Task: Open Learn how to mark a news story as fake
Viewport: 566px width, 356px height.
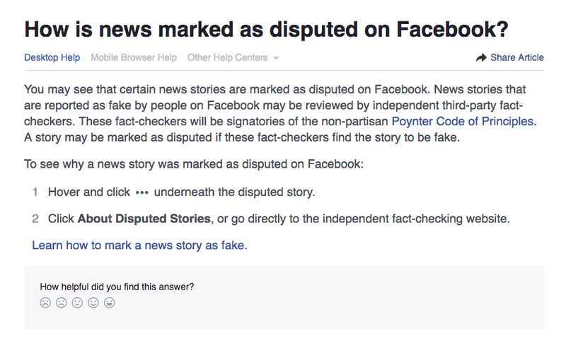Action: tap(139, 246)
